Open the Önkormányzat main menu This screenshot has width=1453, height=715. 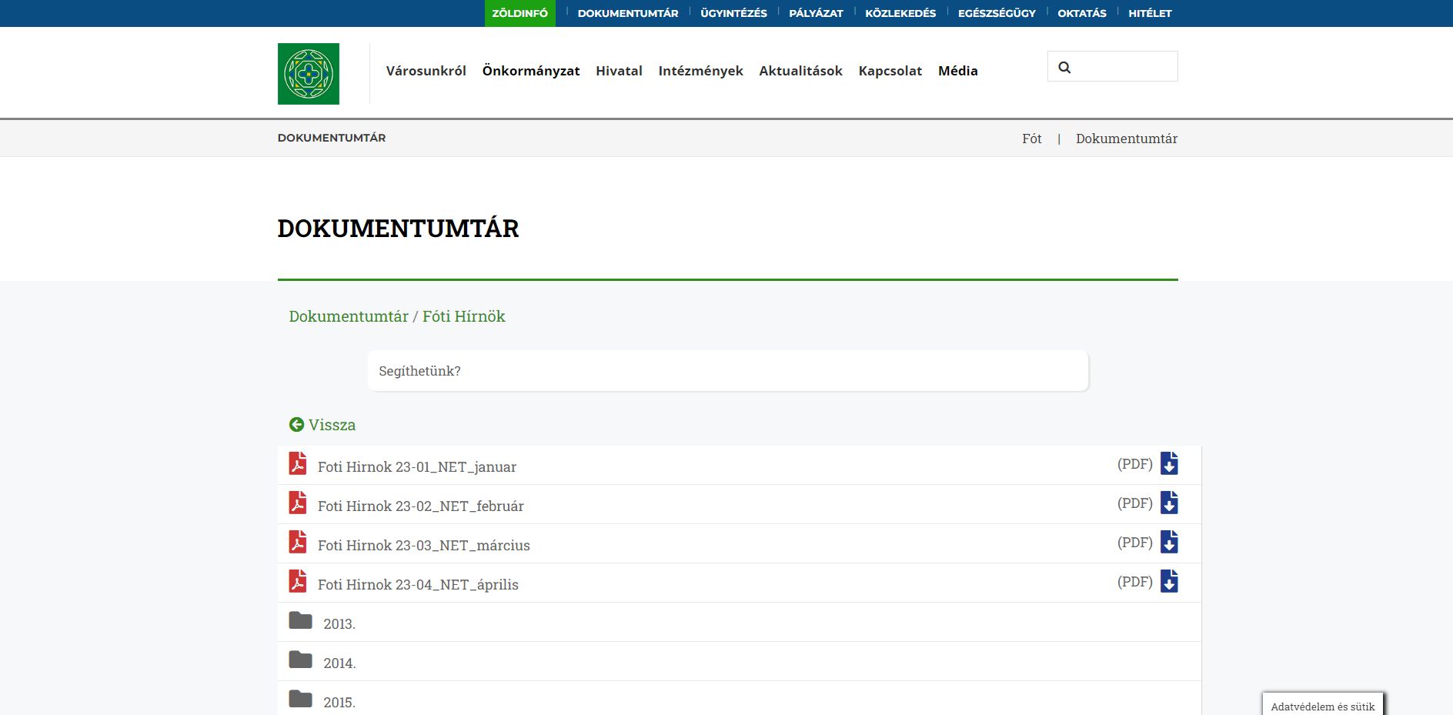point(531,71)
